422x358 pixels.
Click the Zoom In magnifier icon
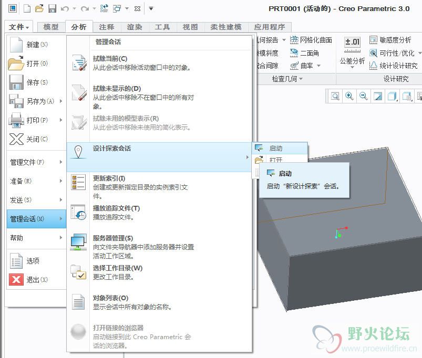349,96
